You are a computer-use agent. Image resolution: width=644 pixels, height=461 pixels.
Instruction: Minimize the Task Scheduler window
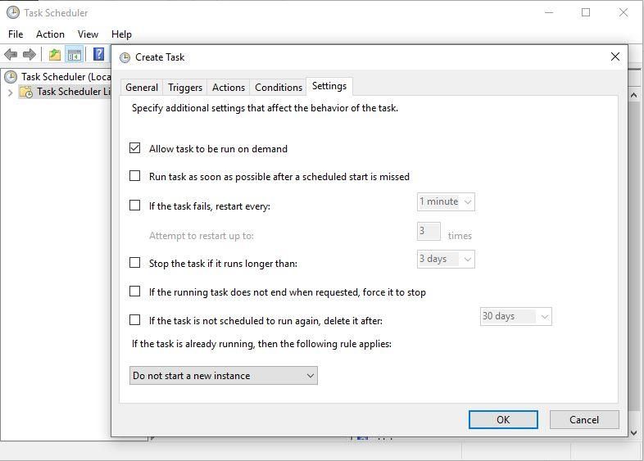point(549,13)
